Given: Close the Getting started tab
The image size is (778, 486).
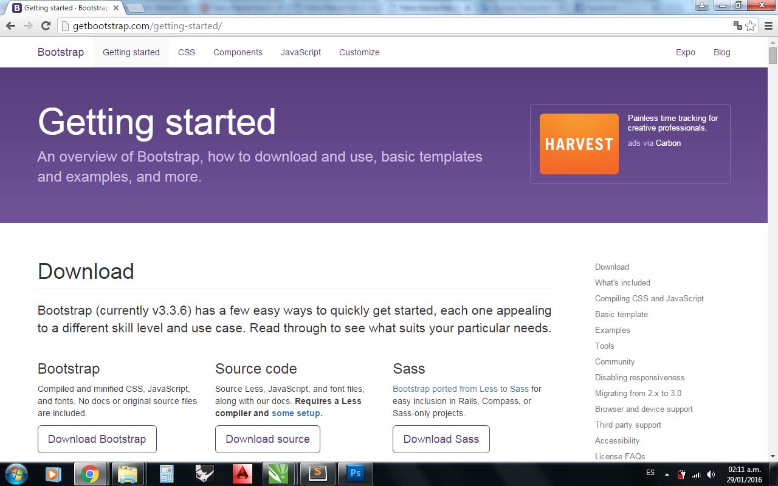Looking at the screenshot, I should click(116, 8).
